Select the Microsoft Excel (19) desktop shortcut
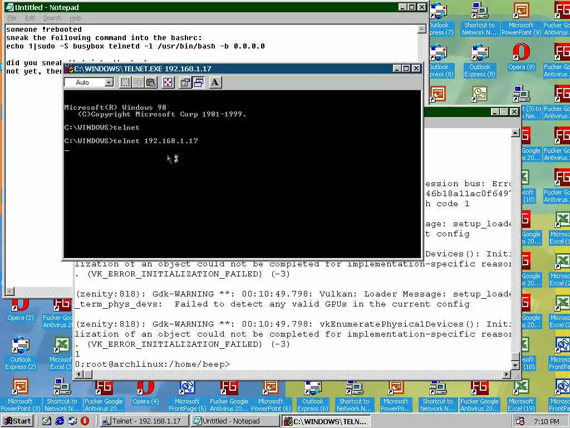This screenshot has height=428, width=570. [521, 396]
